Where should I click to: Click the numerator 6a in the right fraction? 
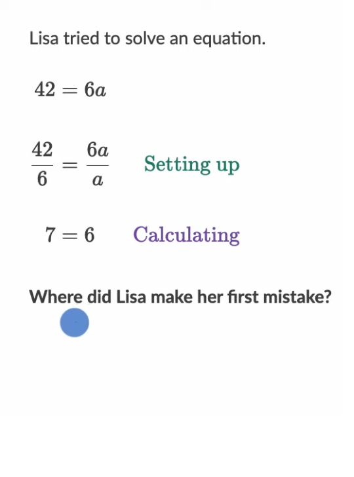pos(98,149)
